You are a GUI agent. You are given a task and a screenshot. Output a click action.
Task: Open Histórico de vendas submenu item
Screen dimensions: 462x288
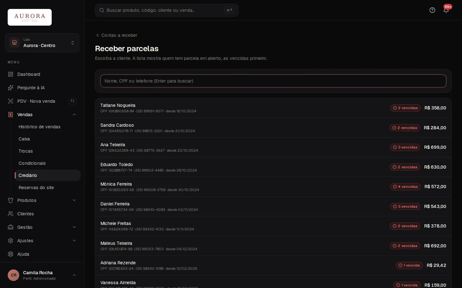pos(47,127)
